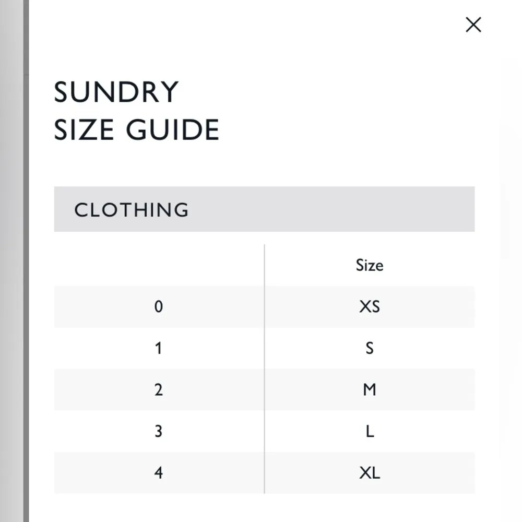Click the SIZE GUIDE heading line

click(x=137, y=129)
